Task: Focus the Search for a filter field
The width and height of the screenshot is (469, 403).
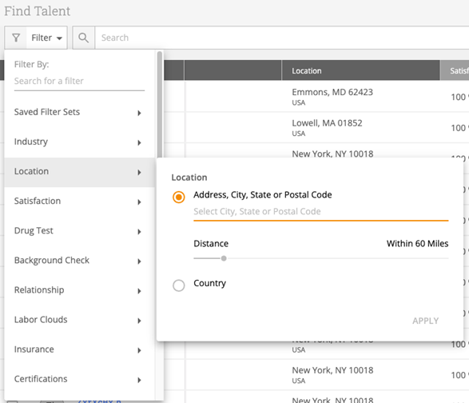Action: pos(79,82)
